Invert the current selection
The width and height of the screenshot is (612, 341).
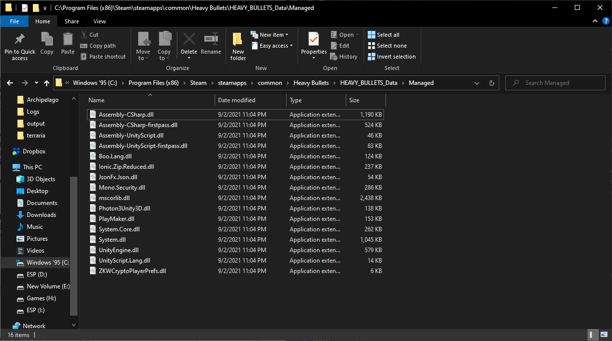[391, 56]
